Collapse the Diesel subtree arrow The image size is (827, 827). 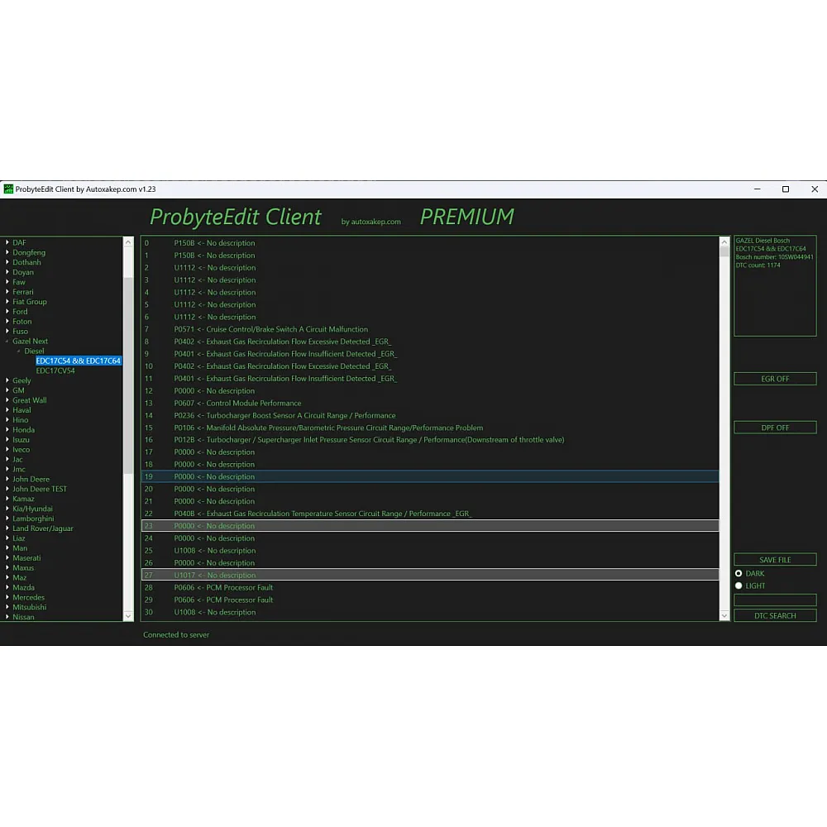pyautogui.click(x=19, y=351)
